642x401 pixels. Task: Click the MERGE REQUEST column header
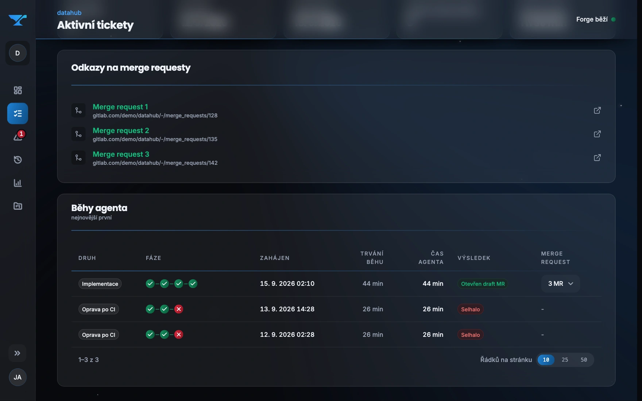coord(556,258)
